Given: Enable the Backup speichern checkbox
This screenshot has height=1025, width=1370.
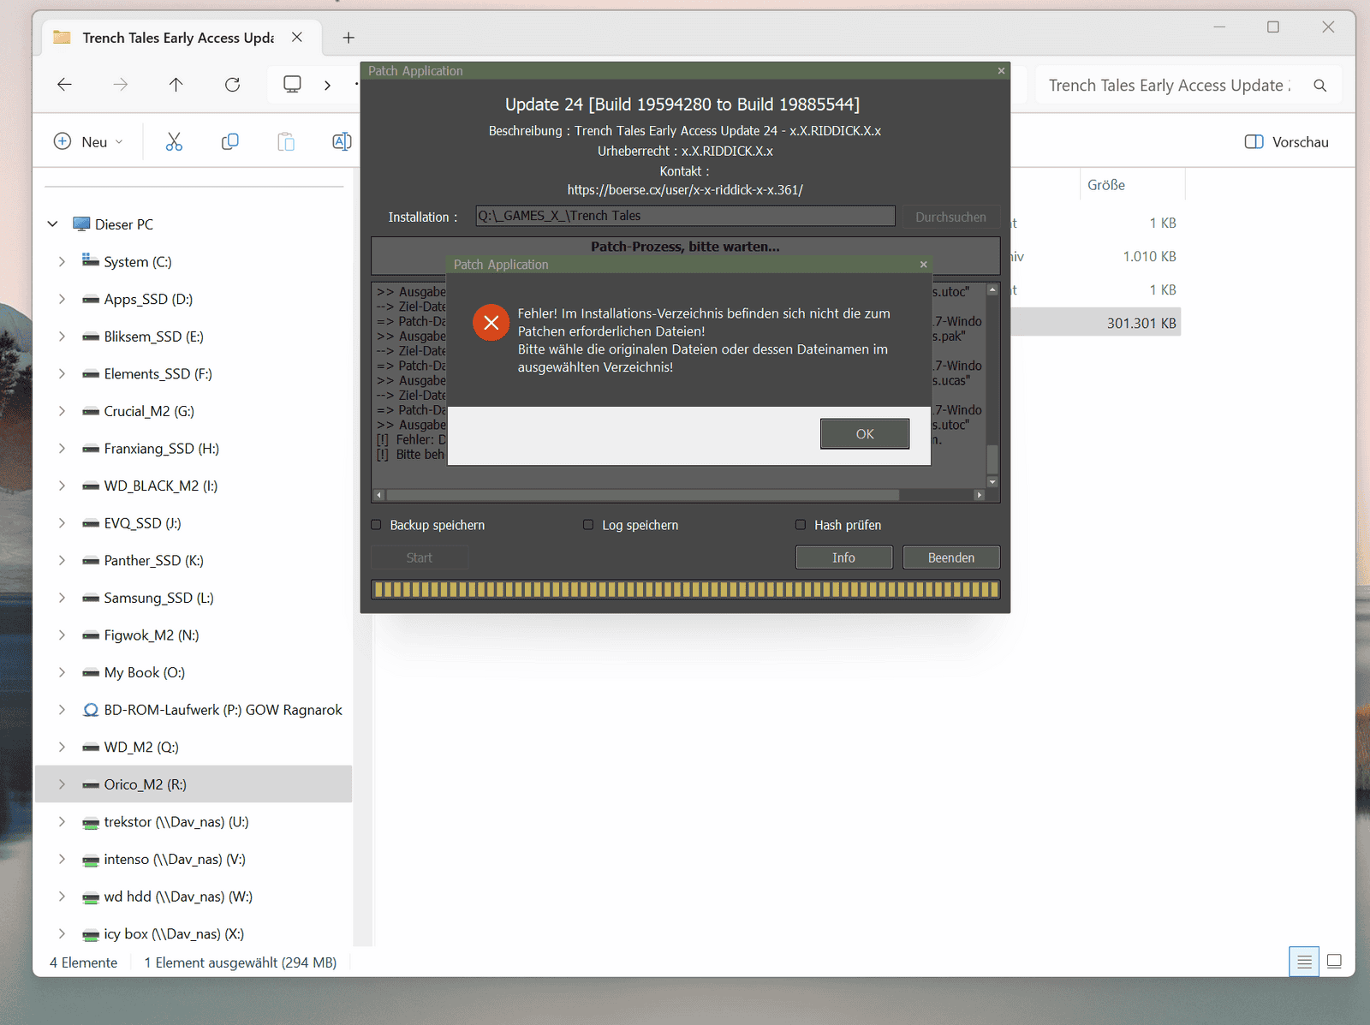Looking at the screenshot, I should (x=376, y=525).
